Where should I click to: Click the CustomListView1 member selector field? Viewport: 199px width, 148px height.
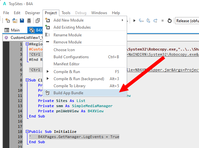point(23,38)
